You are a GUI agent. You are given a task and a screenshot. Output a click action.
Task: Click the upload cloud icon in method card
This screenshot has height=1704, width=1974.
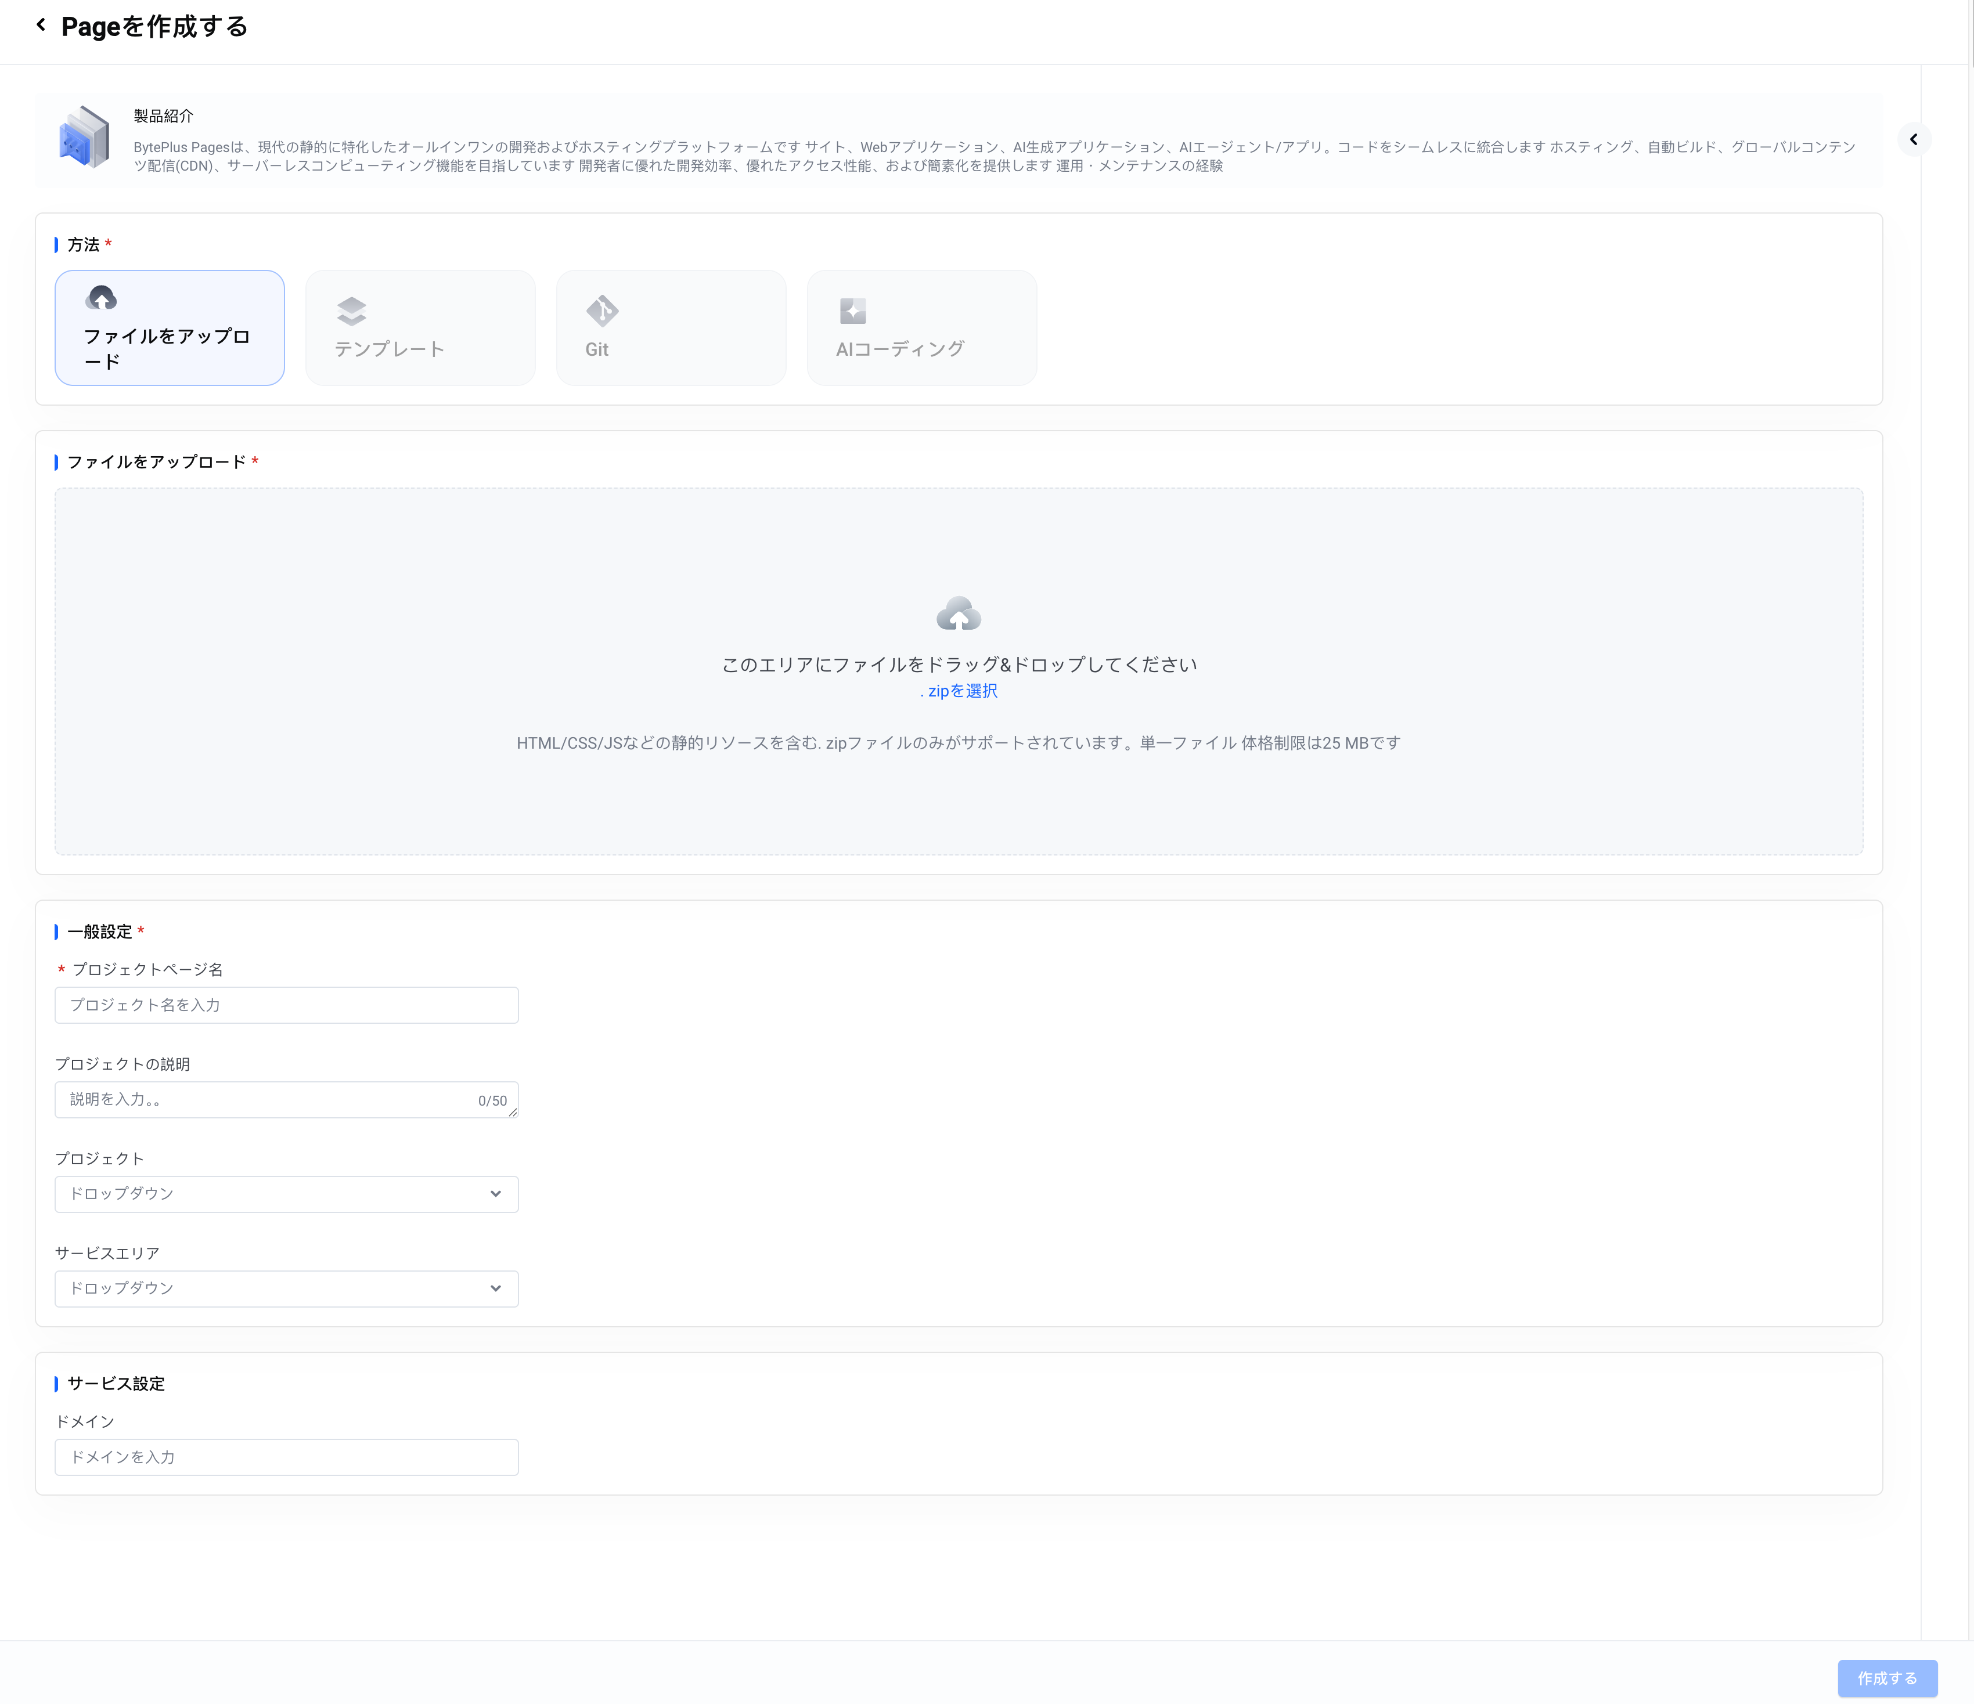pos(101,298)
